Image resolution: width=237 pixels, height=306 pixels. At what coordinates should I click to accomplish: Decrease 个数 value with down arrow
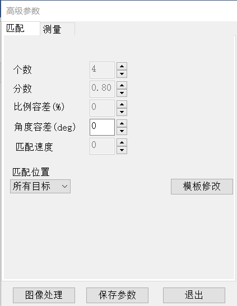(x=122, y=74)
